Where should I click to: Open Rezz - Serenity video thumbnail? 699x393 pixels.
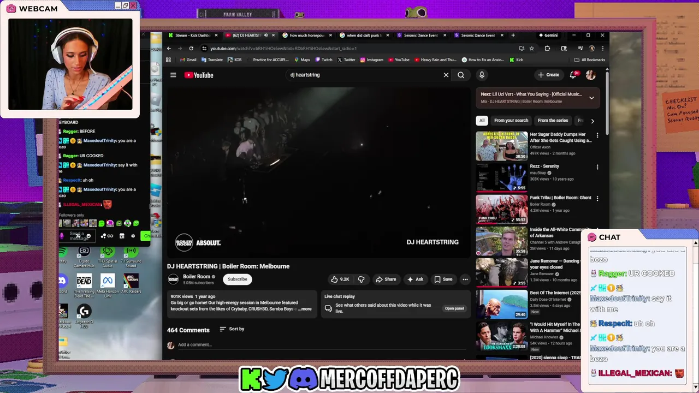[x=501, y=177]
